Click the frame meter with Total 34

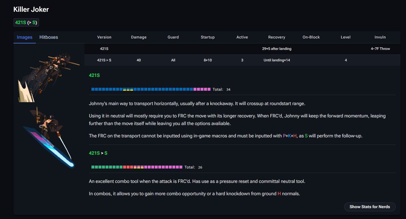coord(151,89)
